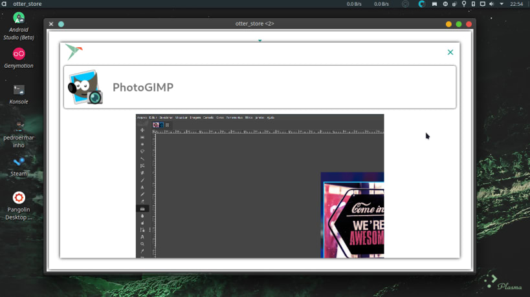Click the flag-shaped tray icon
The width and height of the screenshot is (530, 297).
coord(434,4)
